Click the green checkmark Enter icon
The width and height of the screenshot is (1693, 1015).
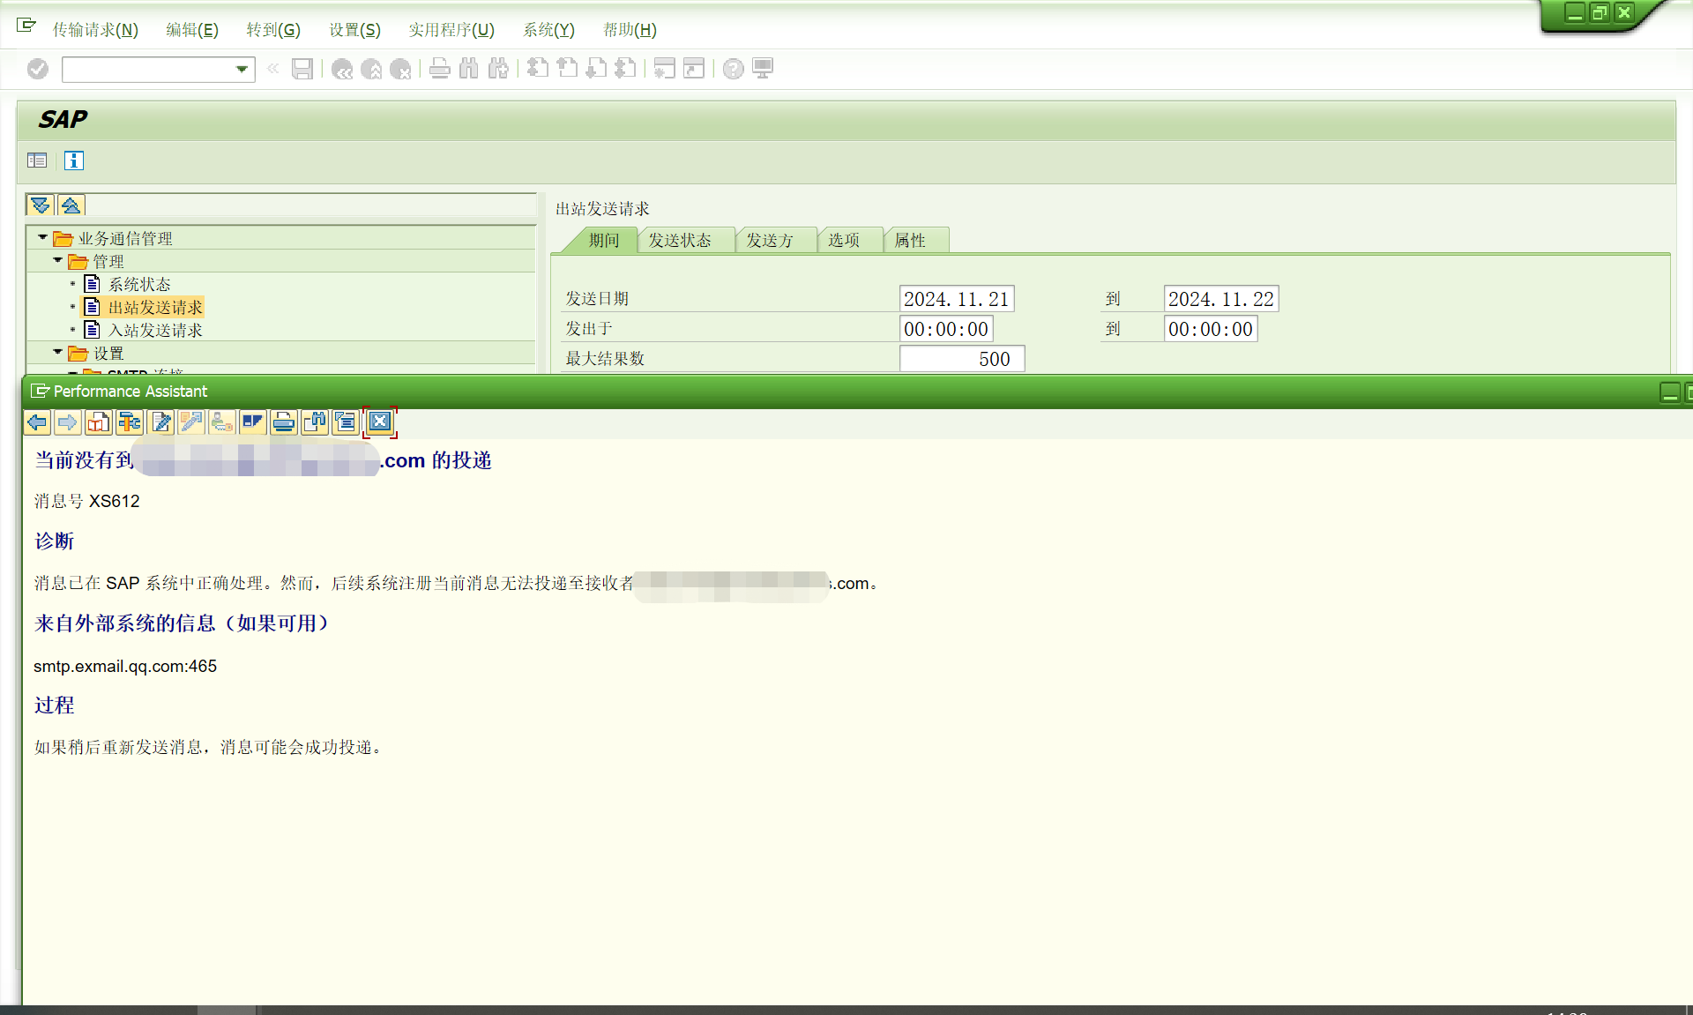[37, 69]
